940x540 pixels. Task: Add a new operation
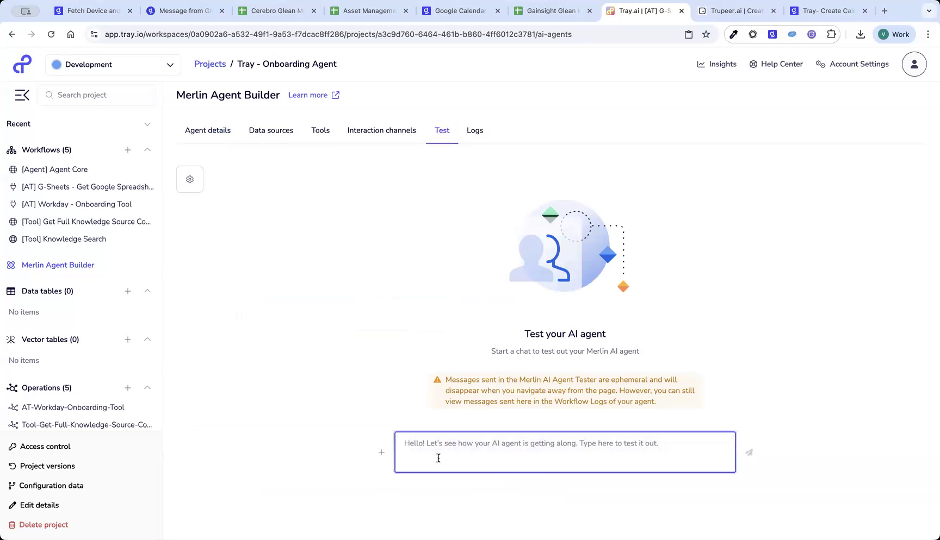128,387
